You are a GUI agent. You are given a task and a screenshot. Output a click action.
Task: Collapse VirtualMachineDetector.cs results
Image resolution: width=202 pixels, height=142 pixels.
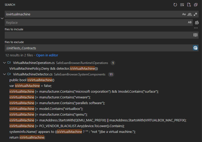(4, 74)
